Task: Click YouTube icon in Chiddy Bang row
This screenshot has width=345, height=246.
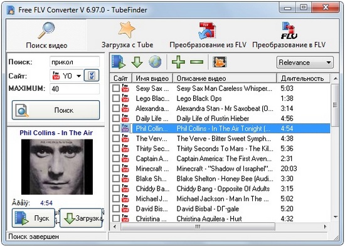Action: pos(125,188)
